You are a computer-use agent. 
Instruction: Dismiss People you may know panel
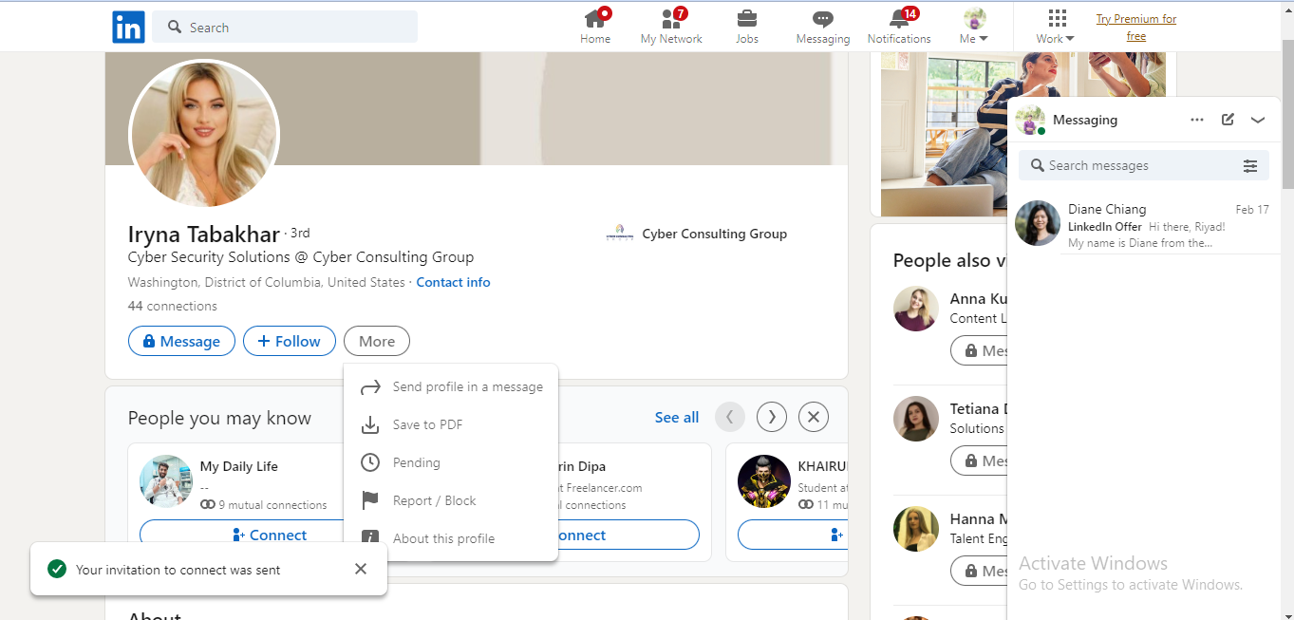[x=814, y=416]
